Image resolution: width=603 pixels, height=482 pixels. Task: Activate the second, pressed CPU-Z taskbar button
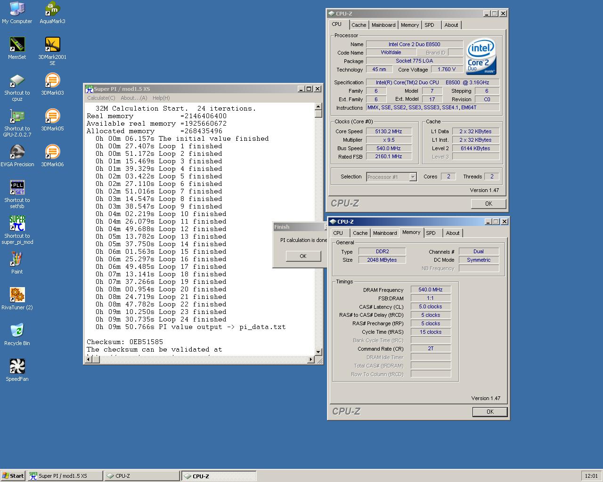[219, 476]
